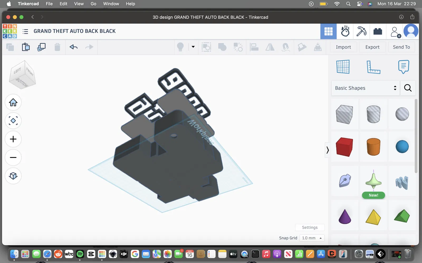Click the view cube orientation control

pyautogui.click(x=22, y=75)
